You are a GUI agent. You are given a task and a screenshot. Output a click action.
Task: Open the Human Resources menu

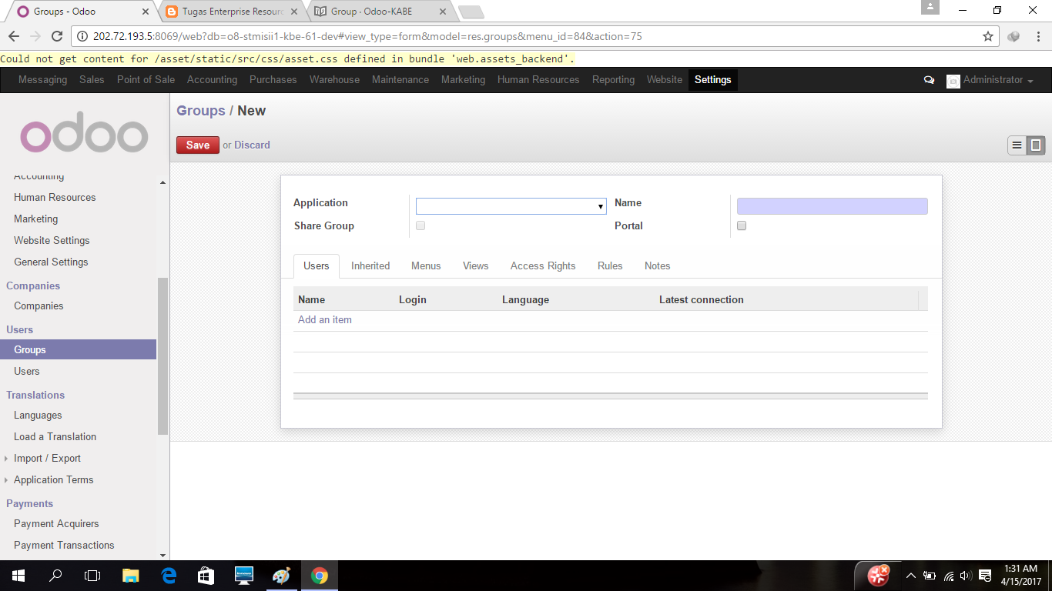pyautogui.click(x=538, y=79)
